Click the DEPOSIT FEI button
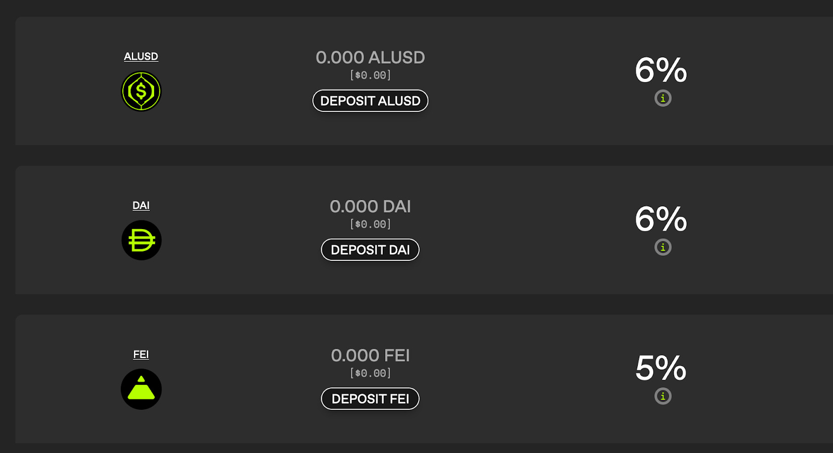Image resolution: width=833 pixels, height=453 pixels. tap(370, 398)
